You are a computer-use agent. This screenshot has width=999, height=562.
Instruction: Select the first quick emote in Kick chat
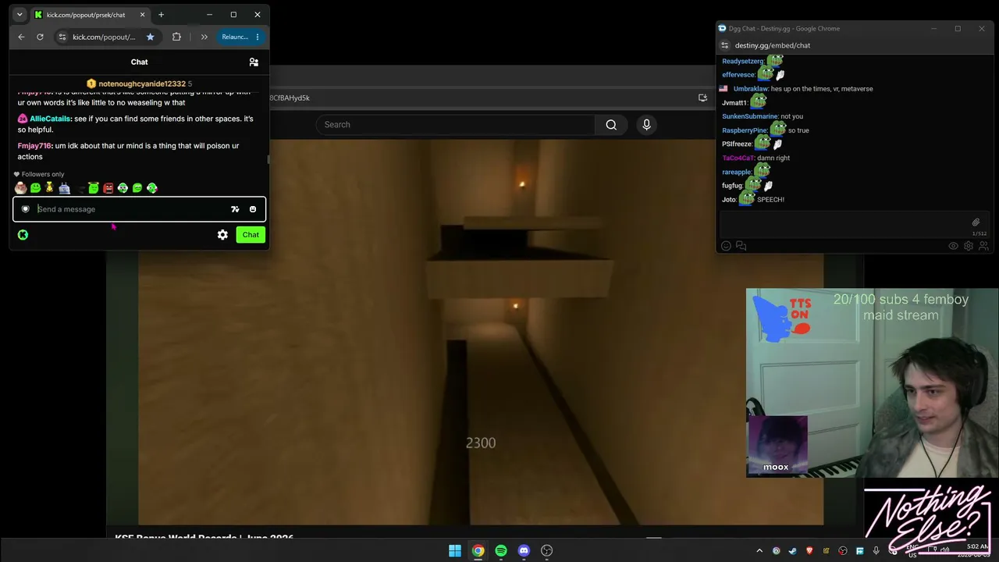pyautogui.click(x=21, y=188)
